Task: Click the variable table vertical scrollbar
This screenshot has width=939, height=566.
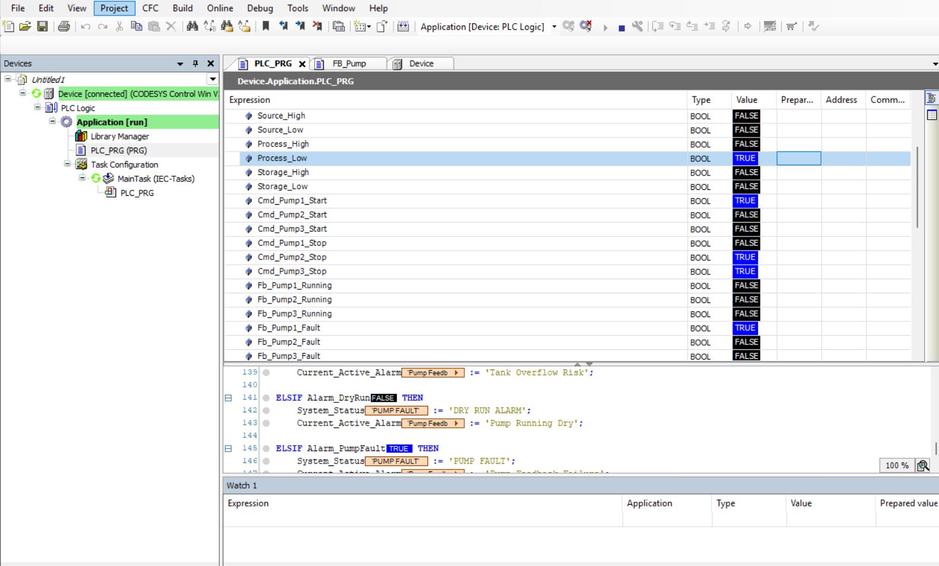Action: pyautogui.click(x=917, y=187)
